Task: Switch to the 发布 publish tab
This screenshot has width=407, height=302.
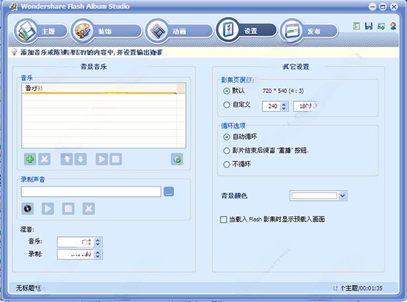Action: [x=309, y=31]
